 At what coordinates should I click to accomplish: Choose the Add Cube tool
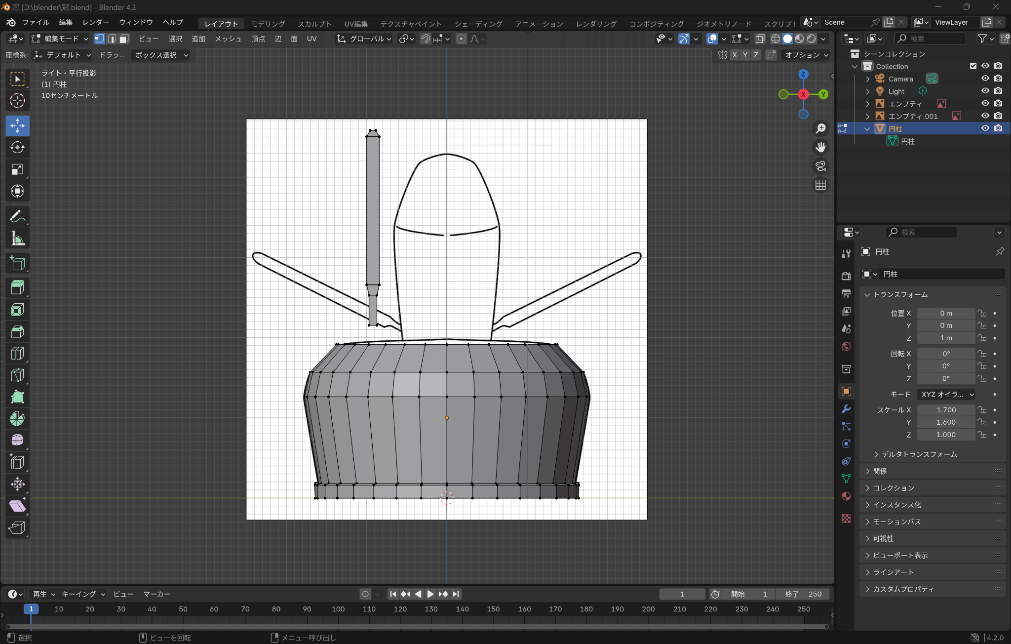point(17,263)
